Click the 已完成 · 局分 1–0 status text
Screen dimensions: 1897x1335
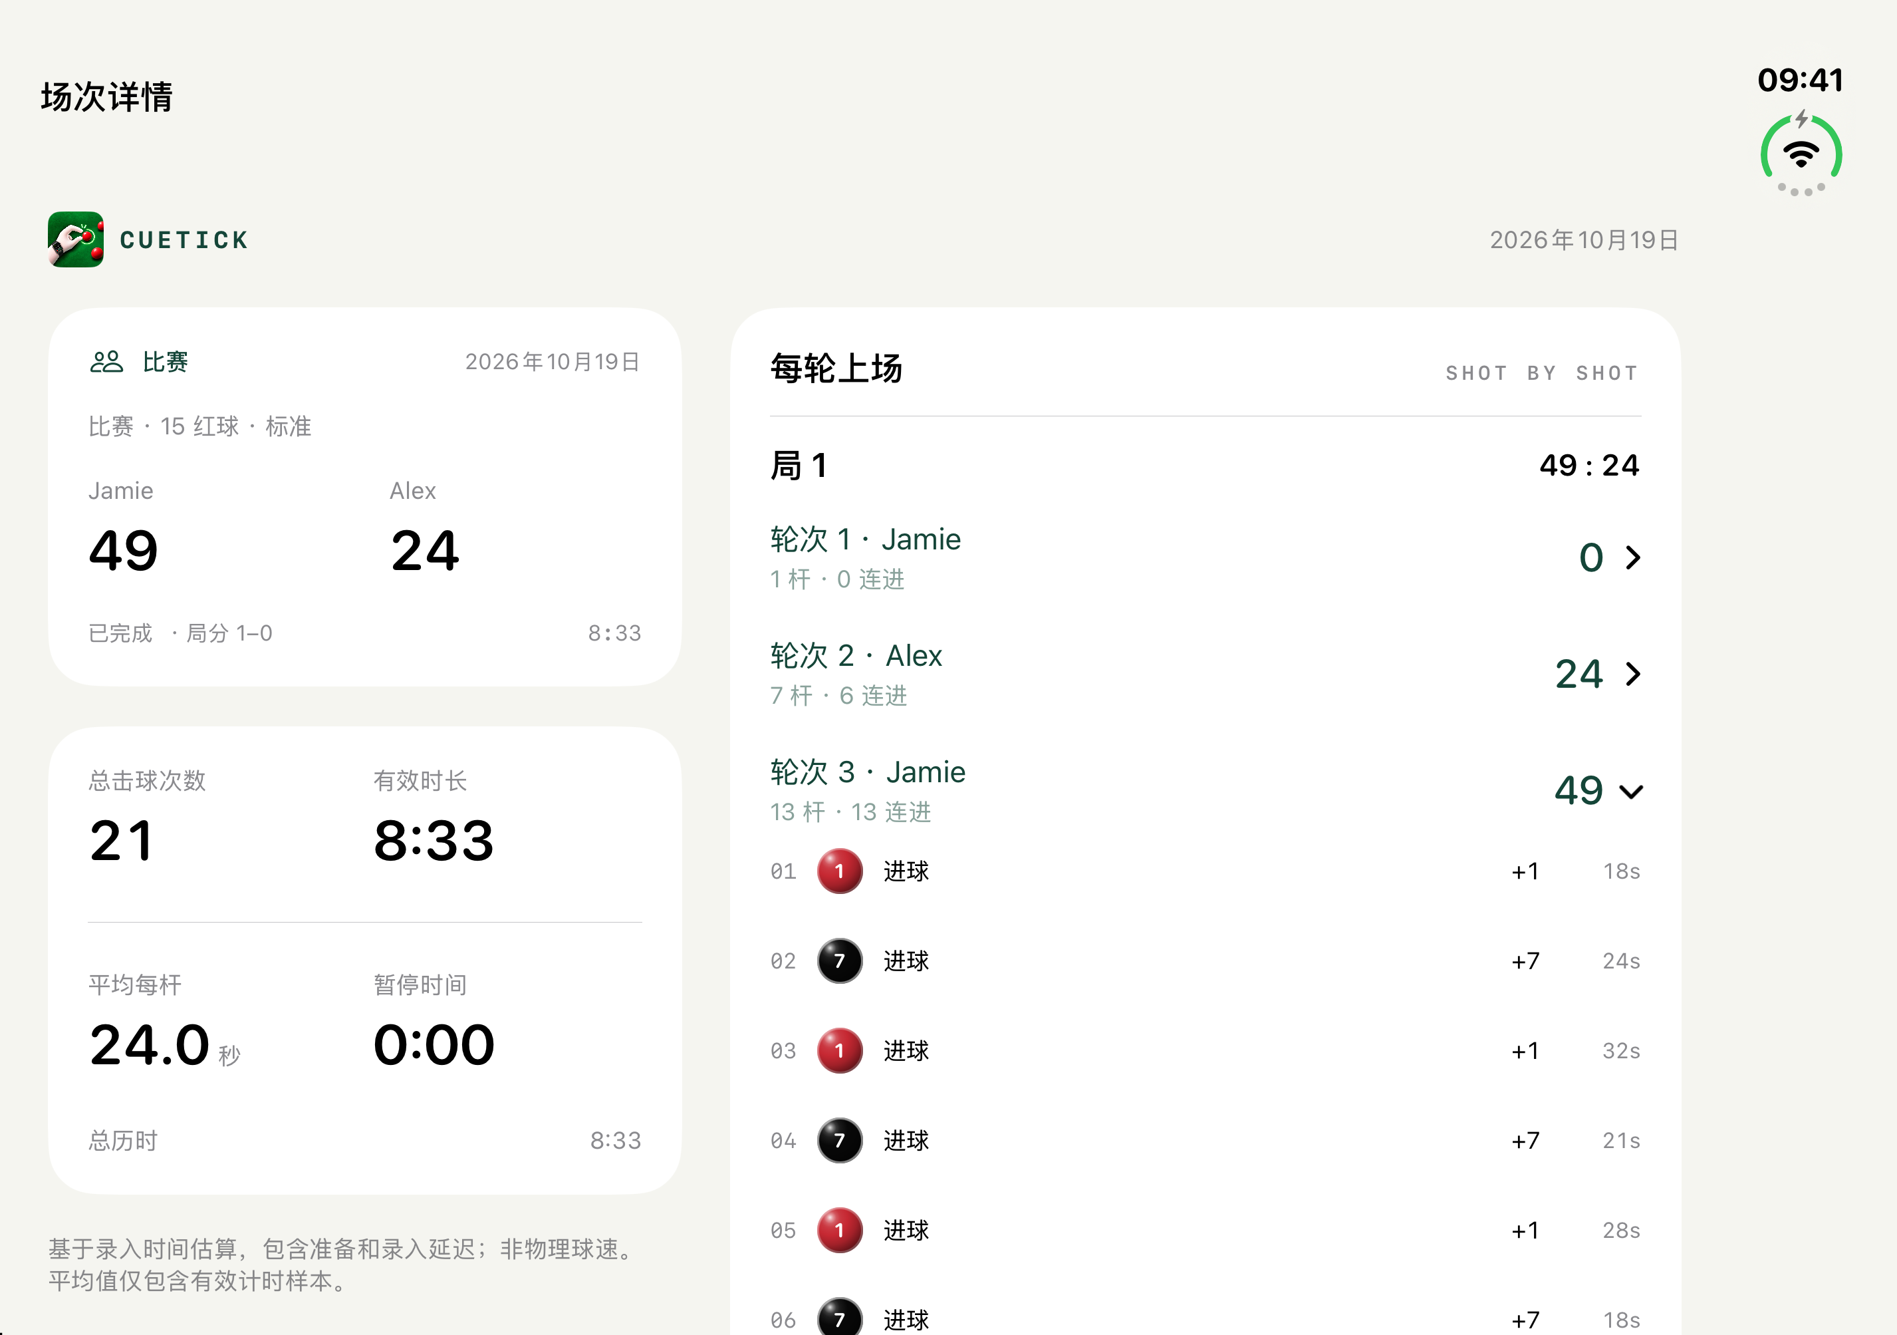(x=180, y=633)
